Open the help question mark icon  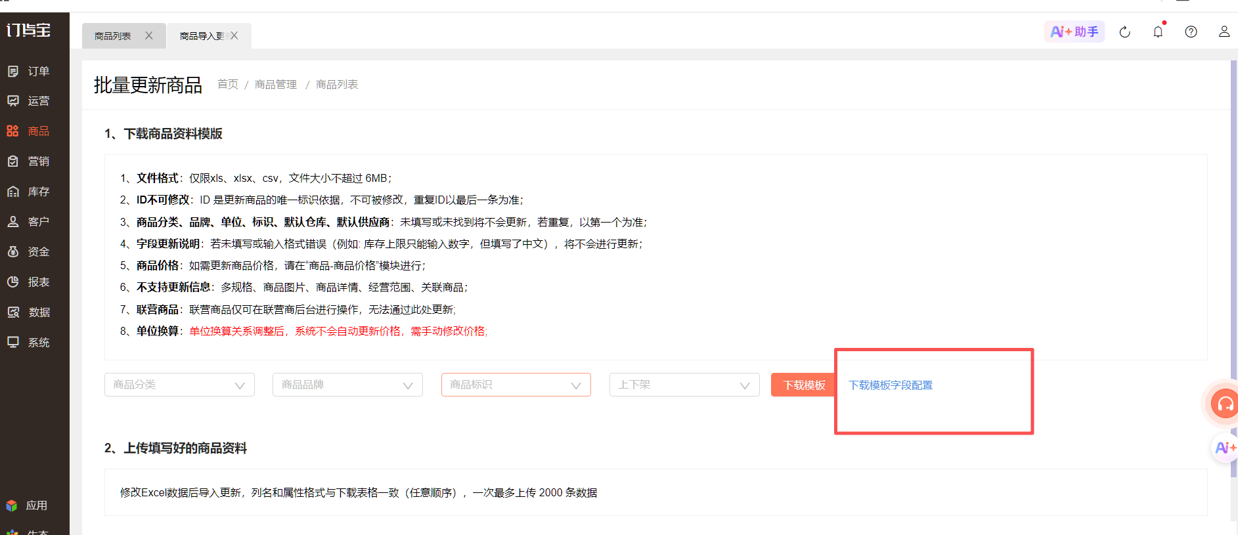pyautogui.click(x=1191, y=32)
